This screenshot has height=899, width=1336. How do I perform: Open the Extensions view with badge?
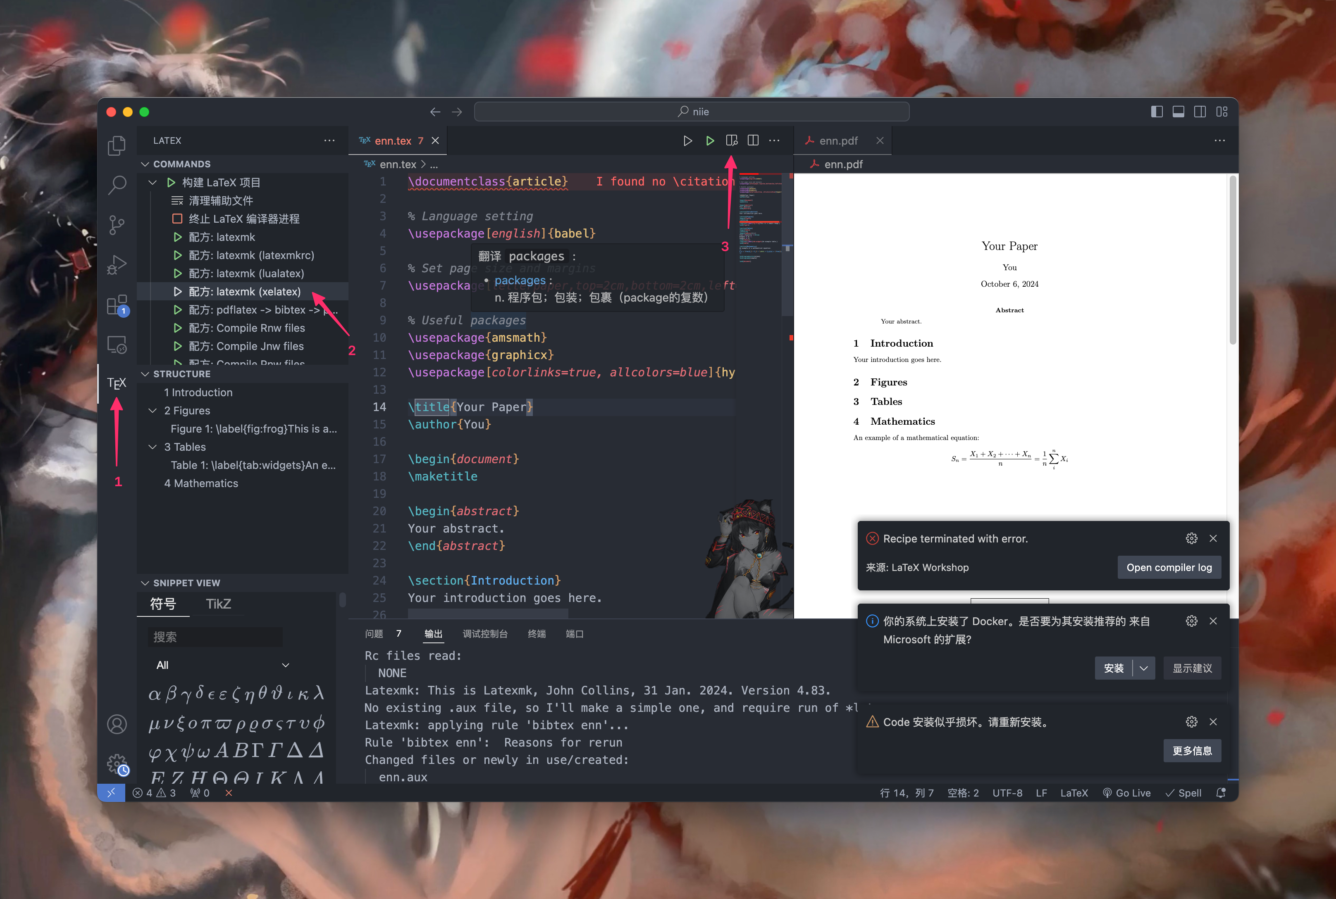(x=117, y=305)
